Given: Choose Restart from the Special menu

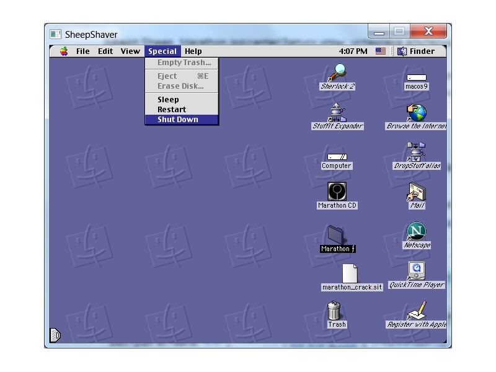Looking at the screenshot, I should (182, 110).
